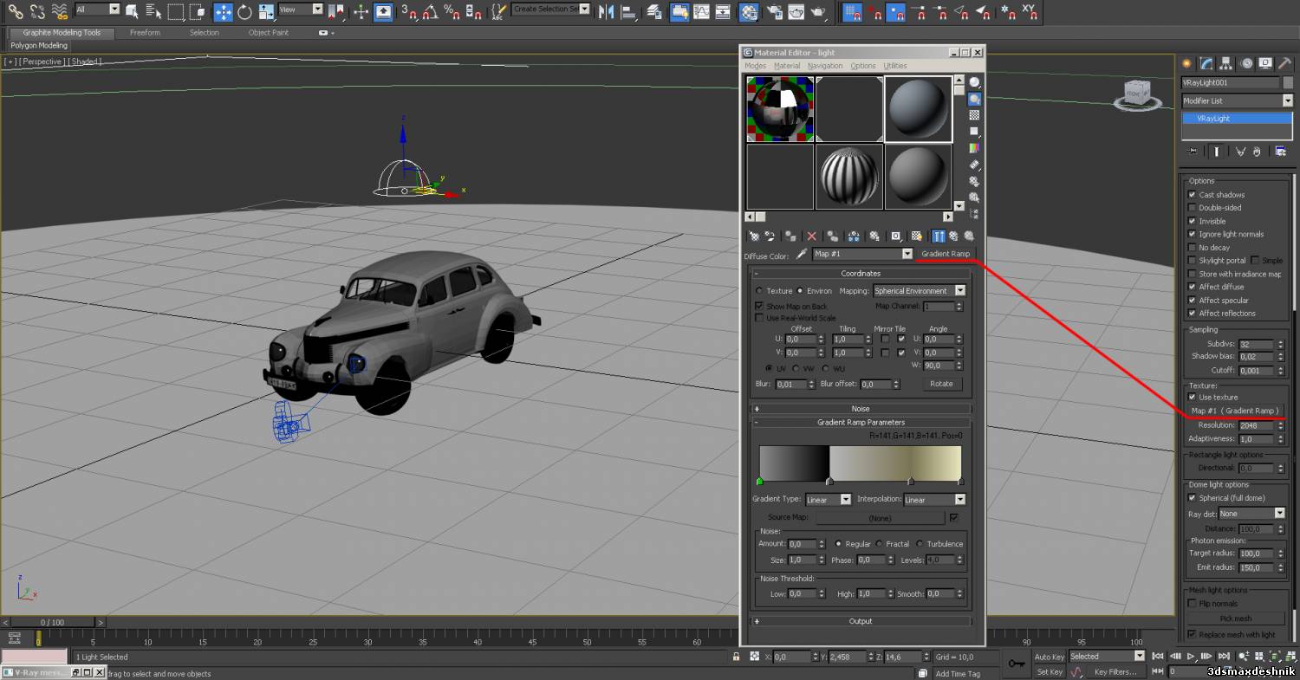The height and width of the screenshot is (680, 1300).
Task: Open the Curve Editor icon
Action: (x=701, y=11)
